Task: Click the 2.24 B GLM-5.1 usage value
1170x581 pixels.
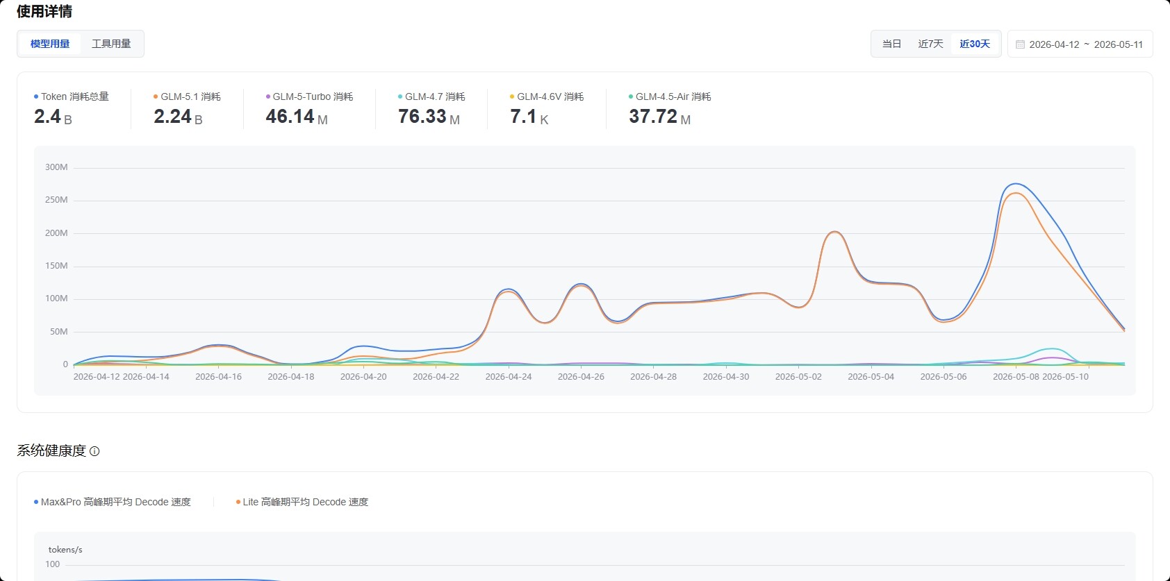Action: [x=178, y=117]
